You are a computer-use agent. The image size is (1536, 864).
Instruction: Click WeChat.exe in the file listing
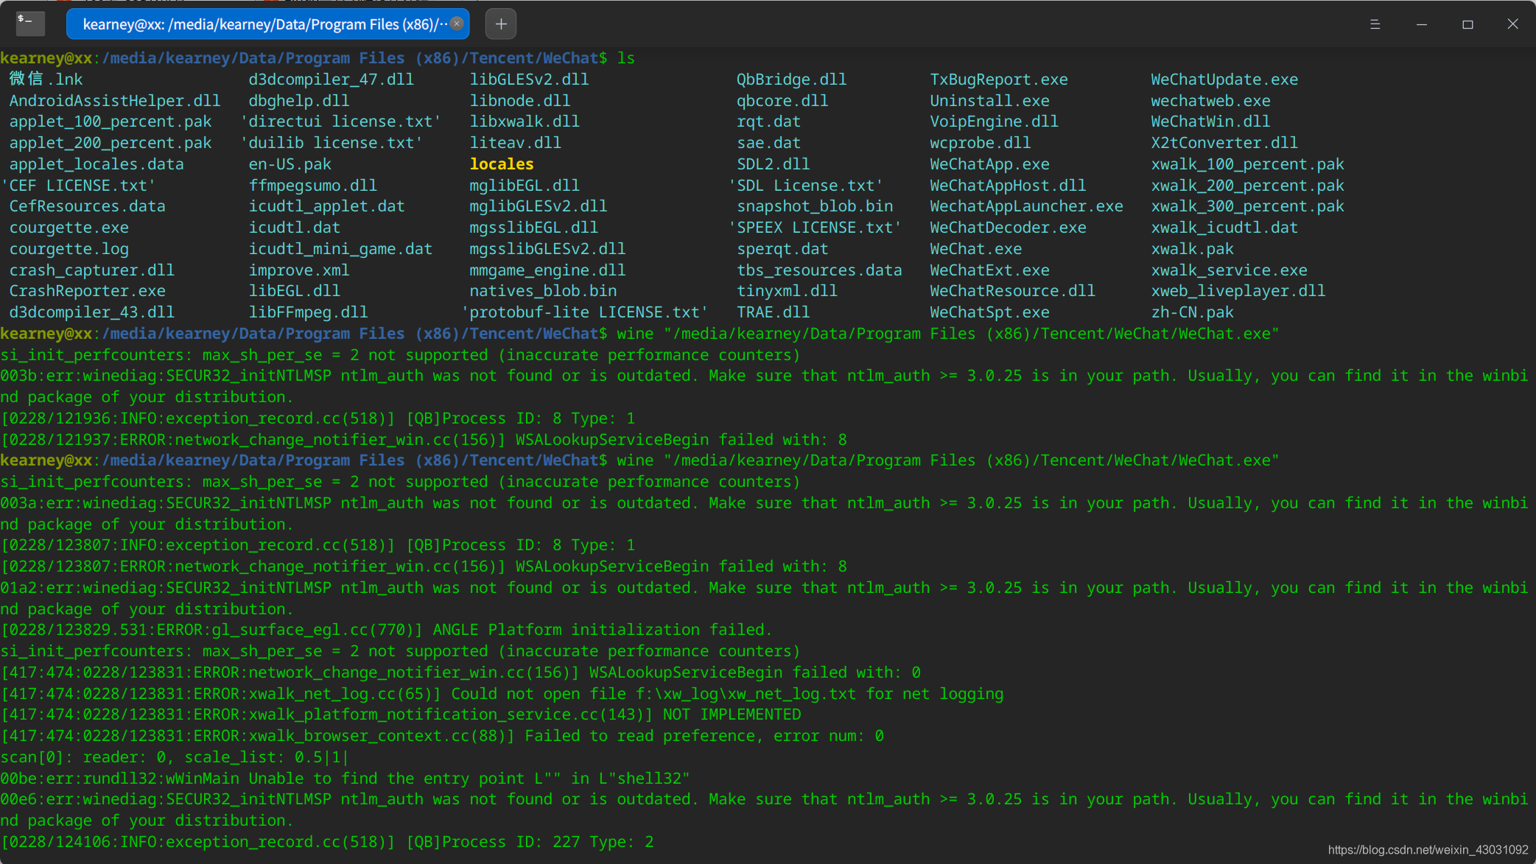click(975, 249)
